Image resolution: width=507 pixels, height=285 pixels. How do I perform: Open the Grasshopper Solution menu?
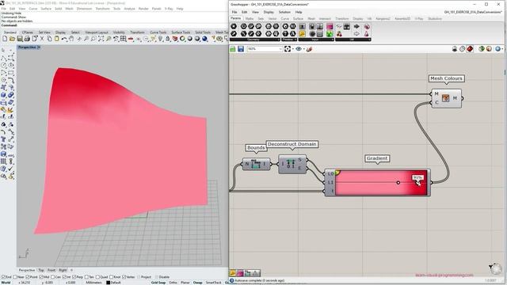click(284, 12)
